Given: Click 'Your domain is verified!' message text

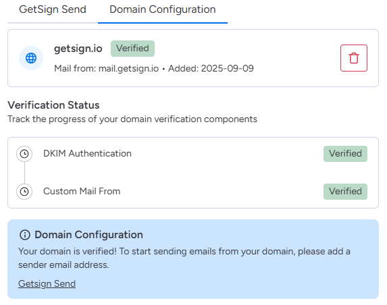Looking at the screenshot, I should (x=184, y=258).
